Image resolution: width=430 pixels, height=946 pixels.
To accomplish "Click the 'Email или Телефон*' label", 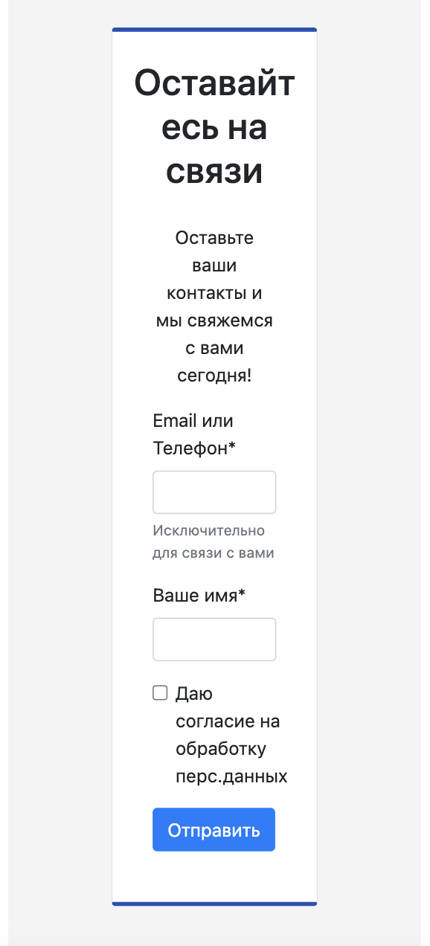I will [x=193, y=434].
